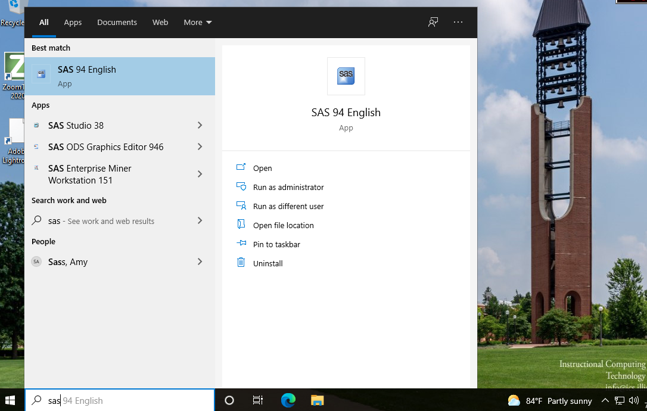Open the weather widget showing 84°F
647x411 pixels.
[x=550, y=401]
